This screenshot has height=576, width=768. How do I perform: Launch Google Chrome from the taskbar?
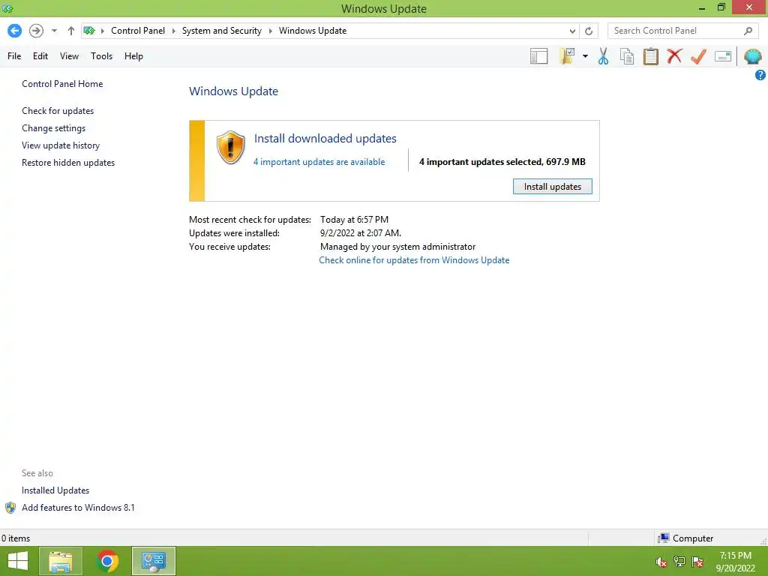(x=107, y=561)
